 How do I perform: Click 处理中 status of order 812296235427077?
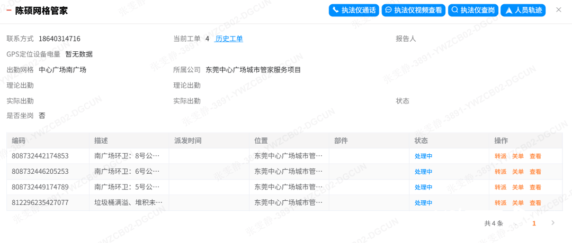point(424,203)
